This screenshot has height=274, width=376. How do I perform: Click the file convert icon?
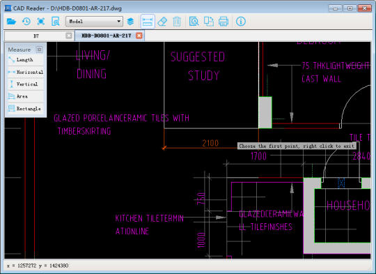(209, 22)
